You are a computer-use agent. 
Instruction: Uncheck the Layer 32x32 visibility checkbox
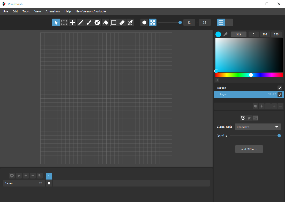pyautogui.click(x=280, y=95)
